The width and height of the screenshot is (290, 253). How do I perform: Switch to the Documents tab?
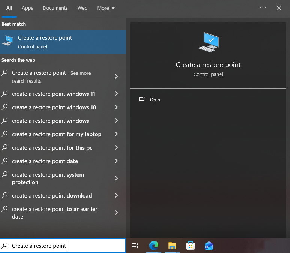point(55,8)
